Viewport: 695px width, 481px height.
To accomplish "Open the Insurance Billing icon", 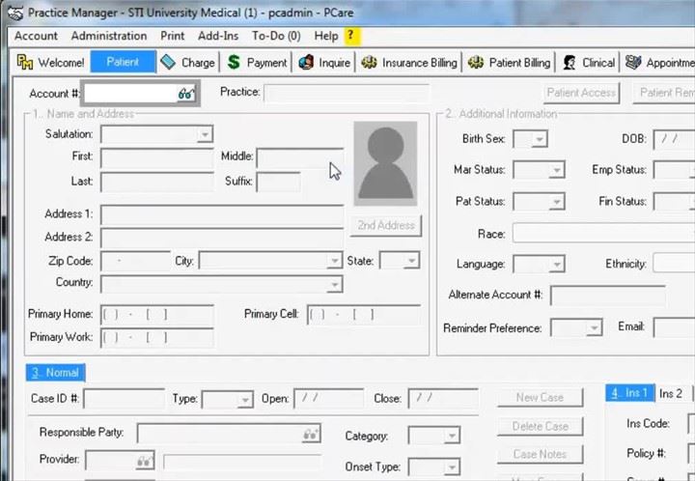I will pyautogui.click(x=369, y=62).
